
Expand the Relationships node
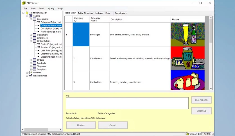27,76
